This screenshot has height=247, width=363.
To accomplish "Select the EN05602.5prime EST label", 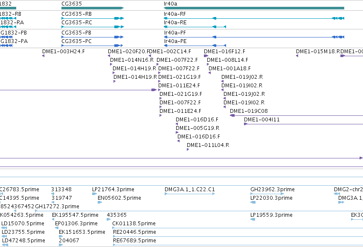I will [119, 198].
